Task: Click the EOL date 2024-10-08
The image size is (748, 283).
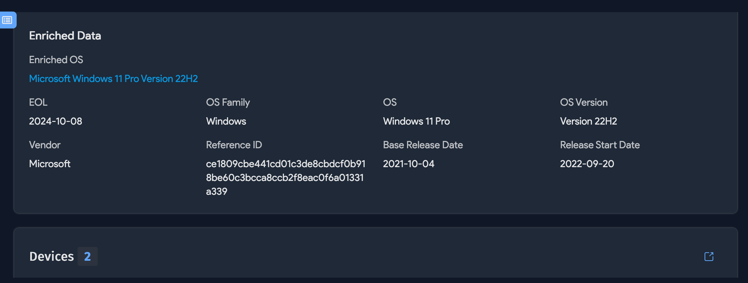Action: 55,121
